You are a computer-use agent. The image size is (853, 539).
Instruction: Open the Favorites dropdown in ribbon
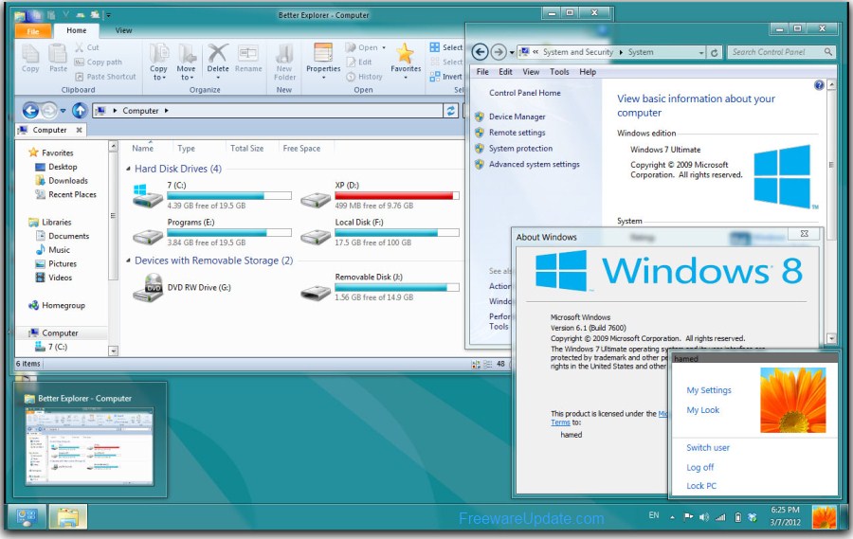406,78
